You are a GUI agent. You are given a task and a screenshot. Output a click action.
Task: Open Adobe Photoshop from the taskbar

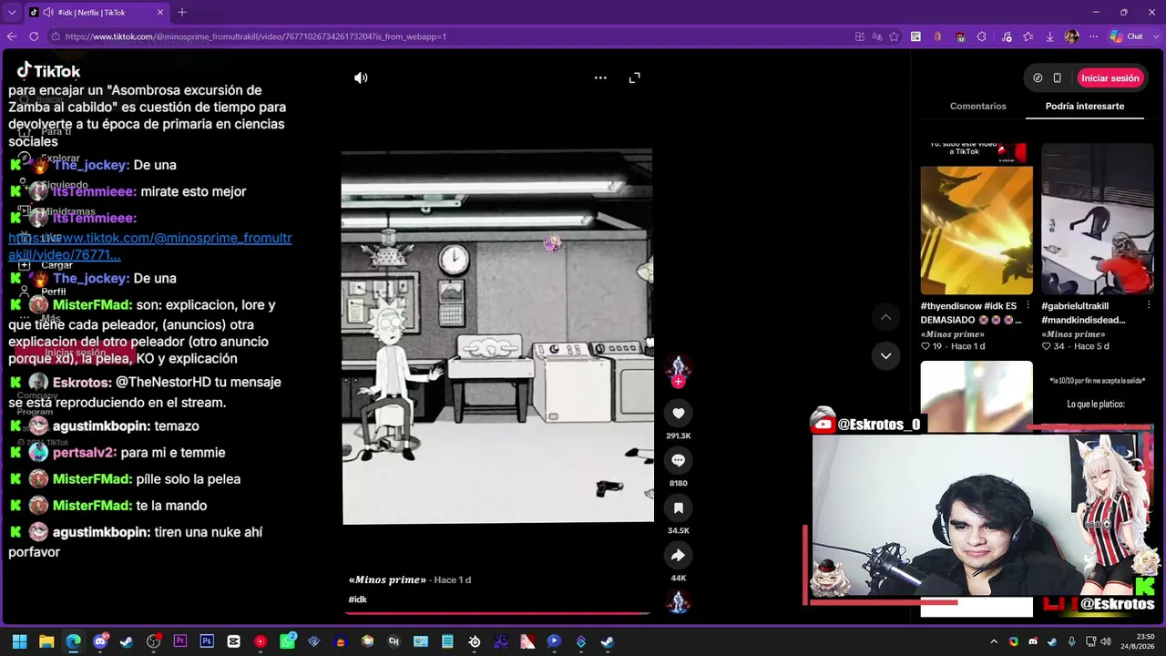pyautogui.click(x=207, y=641)
